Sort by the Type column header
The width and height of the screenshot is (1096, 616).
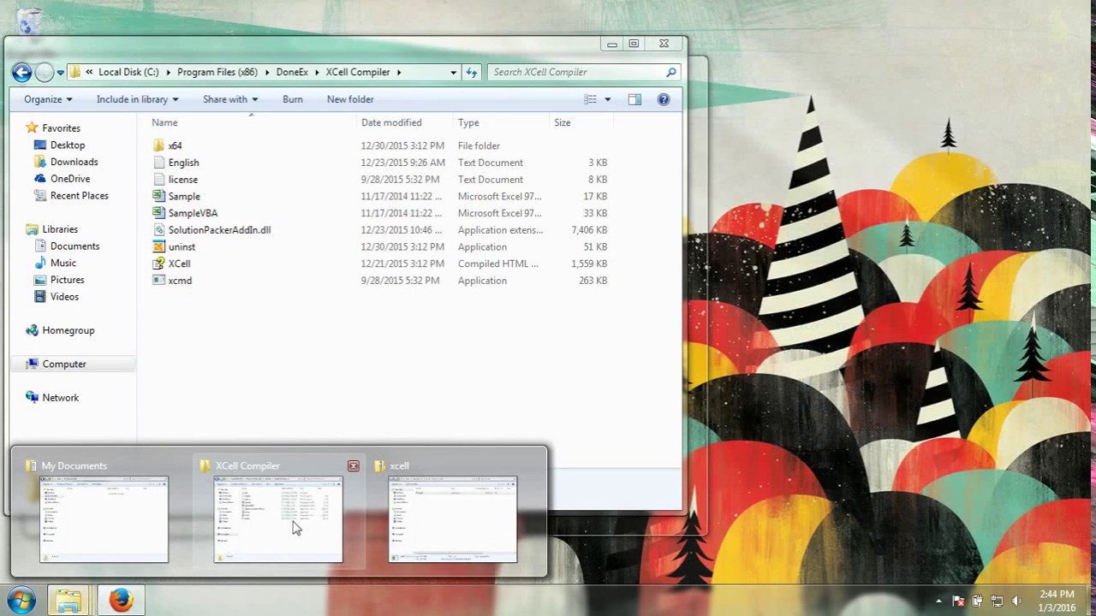coord(468,123)
